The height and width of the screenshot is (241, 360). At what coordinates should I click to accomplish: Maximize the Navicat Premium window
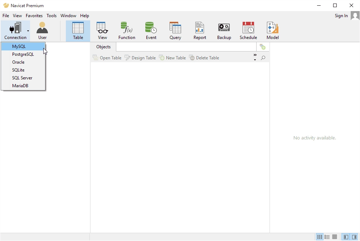(335, 5)
